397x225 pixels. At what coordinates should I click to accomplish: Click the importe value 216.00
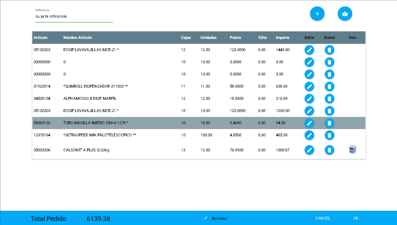pyautogui.click(x=282, y=99)
